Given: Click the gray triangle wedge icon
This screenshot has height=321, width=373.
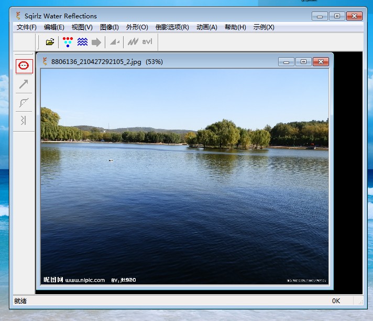Looking at the screenshot, I should [x=114, y=42].
